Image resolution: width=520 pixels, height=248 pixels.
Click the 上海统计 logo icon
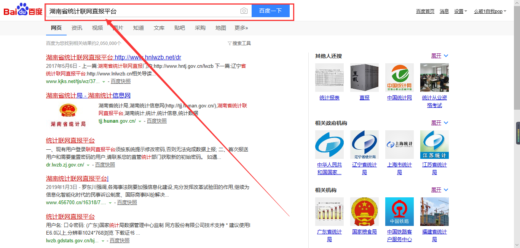tap(399, 145)
